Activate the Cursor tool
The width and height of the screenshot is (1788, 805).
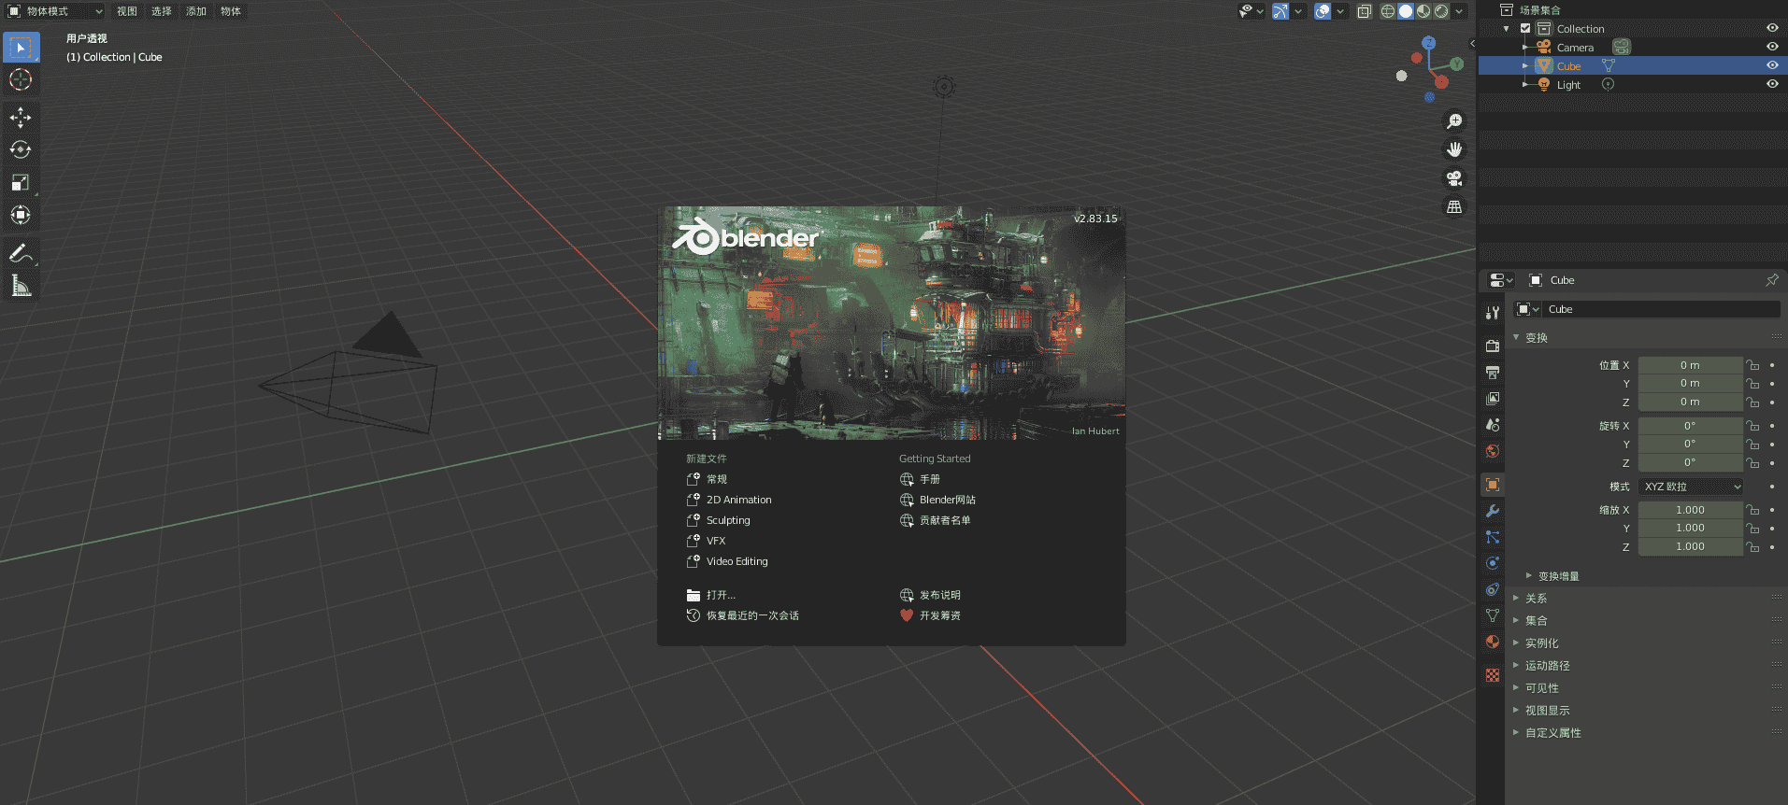point(21,80)
